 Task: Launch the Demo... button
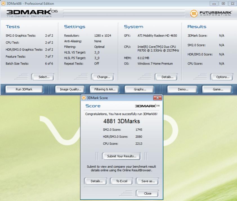coord(182,89)
